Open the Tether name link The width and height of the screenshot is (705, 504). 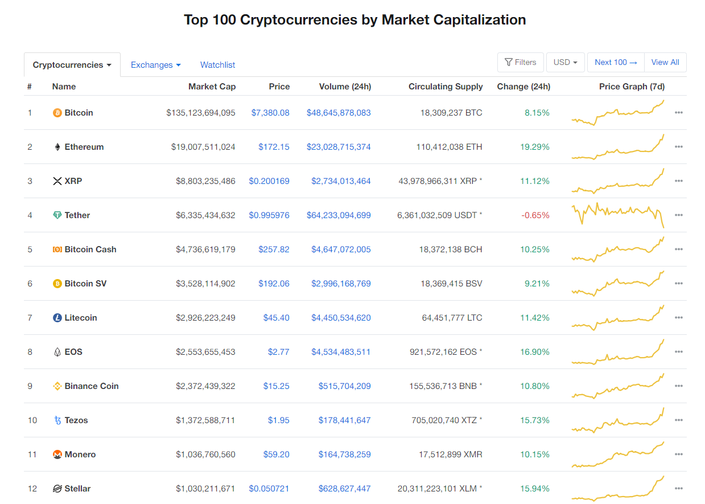tap(77, 215)
